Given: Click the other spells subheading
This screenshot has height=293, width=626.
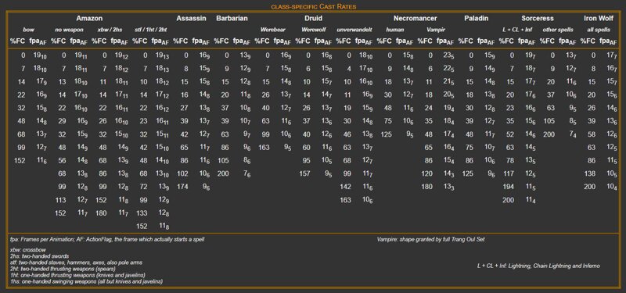Looking at the screenshot, I should click(558, 30).
